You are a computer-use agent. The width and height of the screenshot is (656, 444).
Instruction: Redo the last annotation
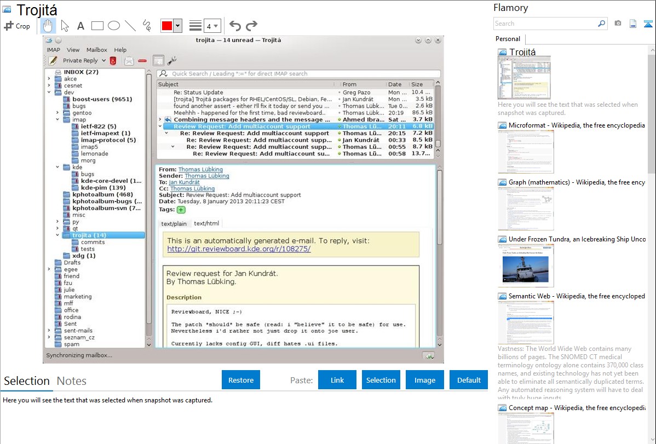(x=251, y=26)
